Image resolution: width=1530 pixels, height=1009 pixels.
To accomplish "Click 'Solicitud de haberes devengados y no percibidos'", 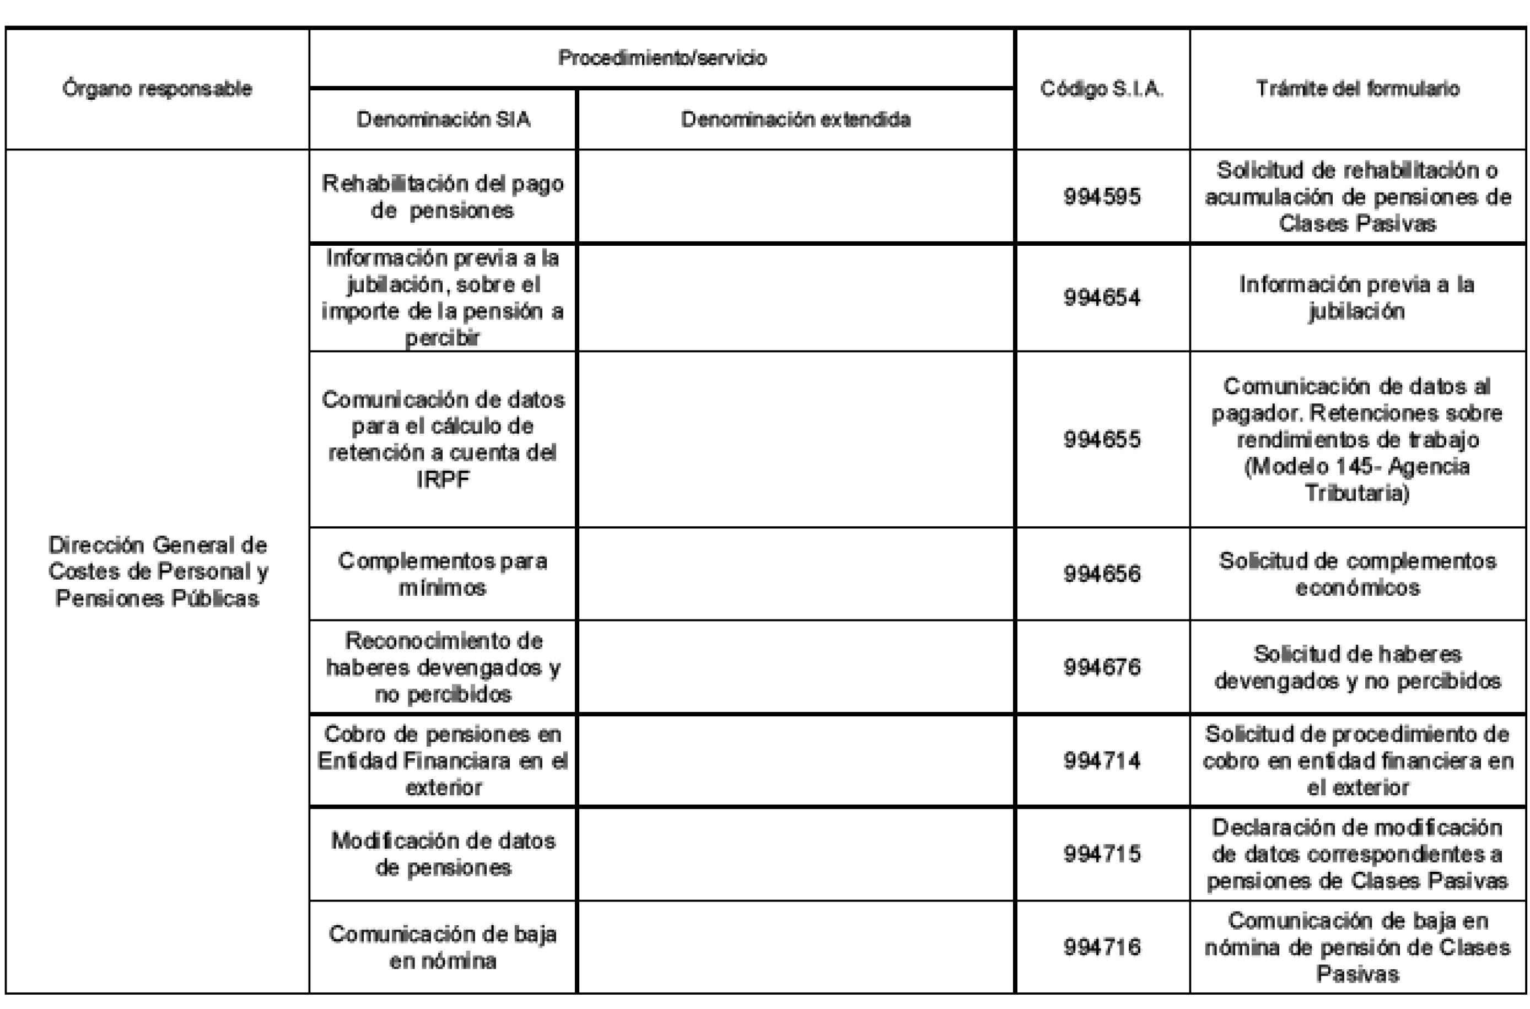I will click(x=1357, y=667).
